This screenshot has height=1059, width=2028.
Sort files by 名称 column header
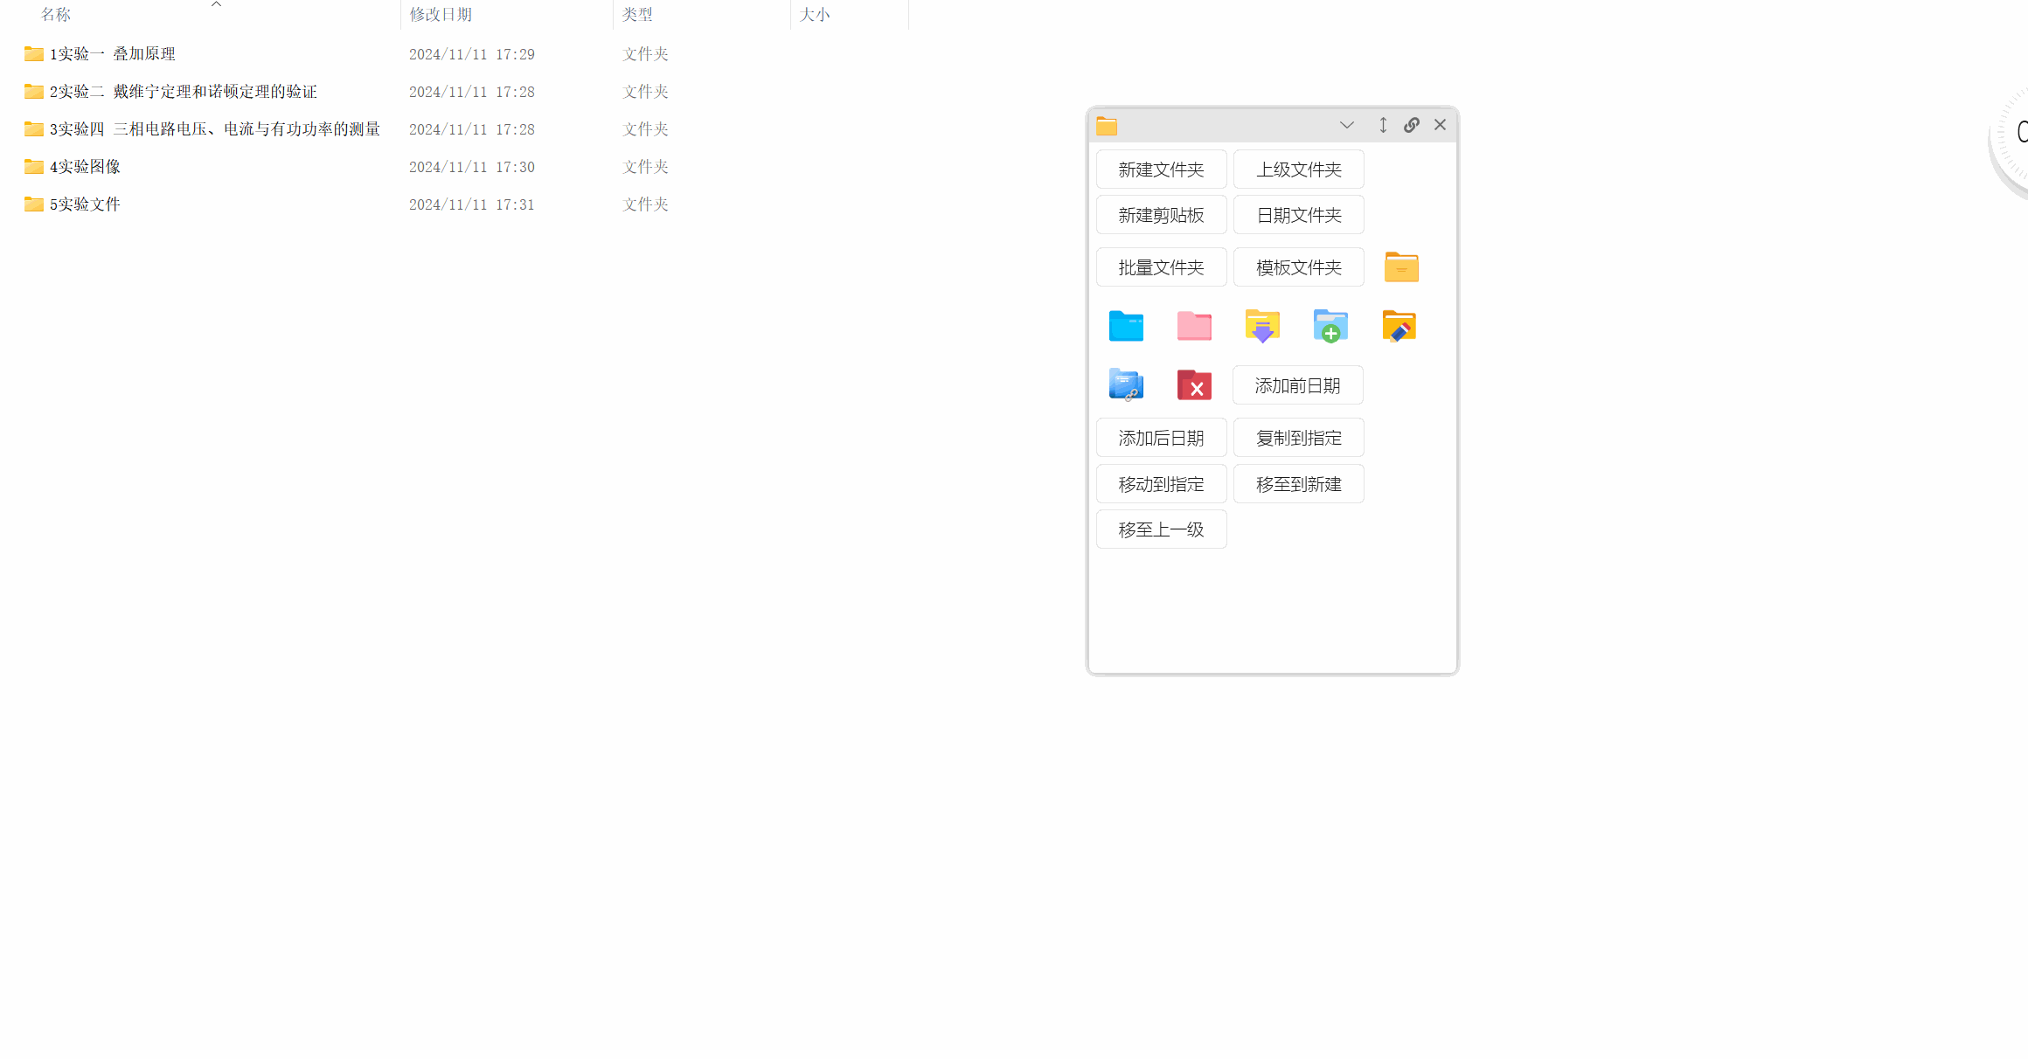[x=55, y=15]
